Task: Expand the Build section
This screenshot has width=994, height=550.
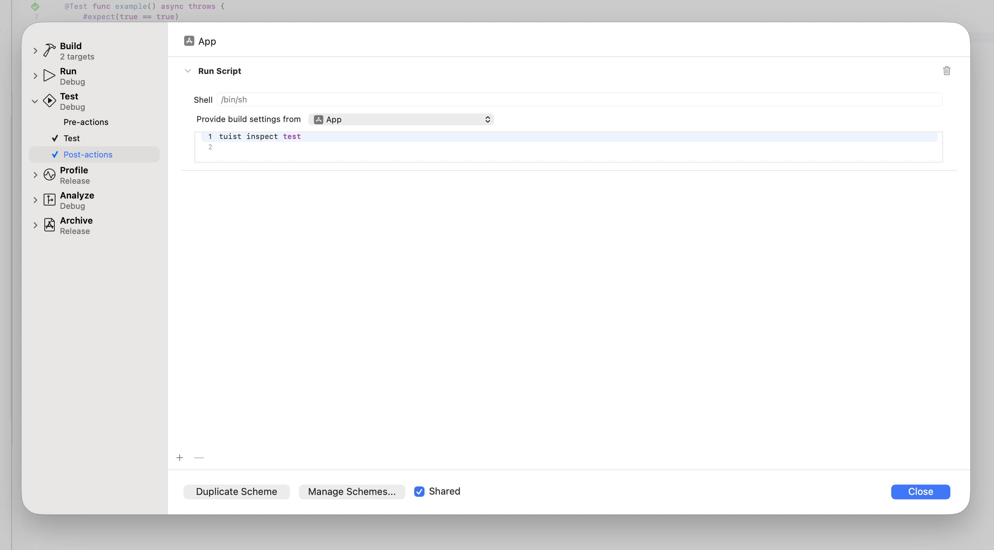Action: (x=35, y=51)
